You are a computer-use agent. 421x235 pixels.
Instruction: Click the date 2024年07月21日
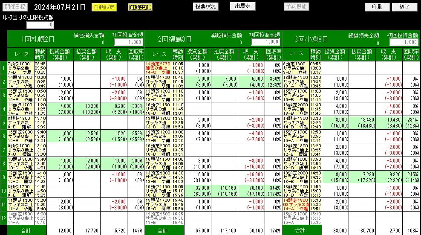[x=60, y=7]
